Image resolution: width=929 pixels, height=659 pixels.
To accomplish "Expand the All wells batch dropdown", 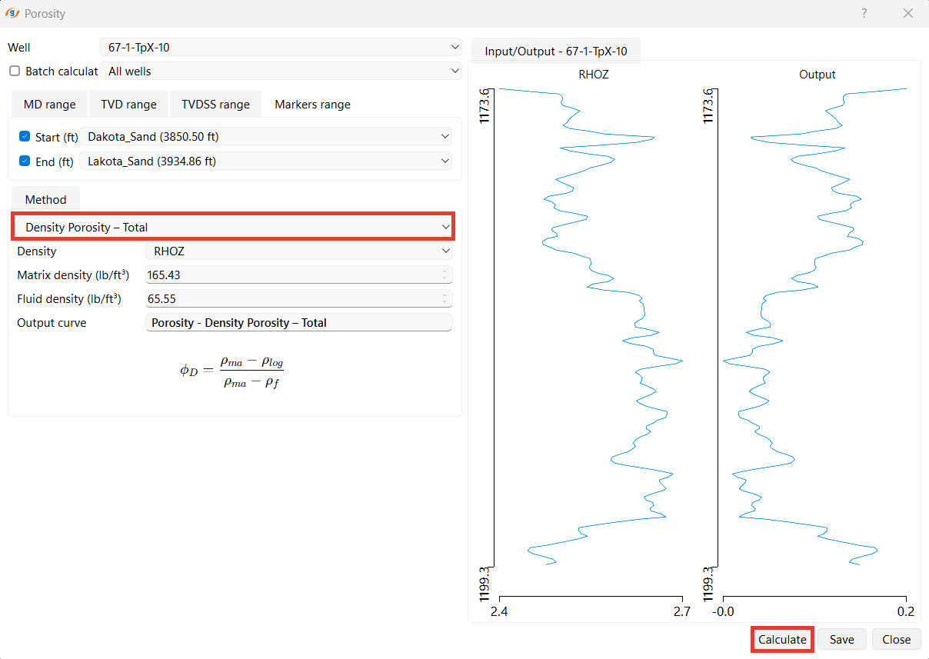I will [x=281, y=71].
